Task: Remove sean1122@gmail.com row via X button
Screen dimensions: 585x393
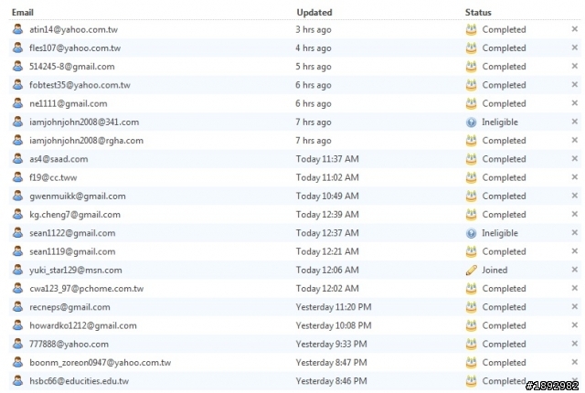Action: (x=575, y=233)
